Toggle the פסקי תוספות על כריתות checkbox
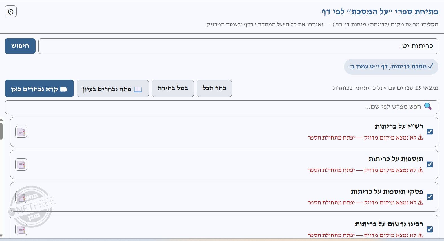The image size is (444, 241). [430, 197]
